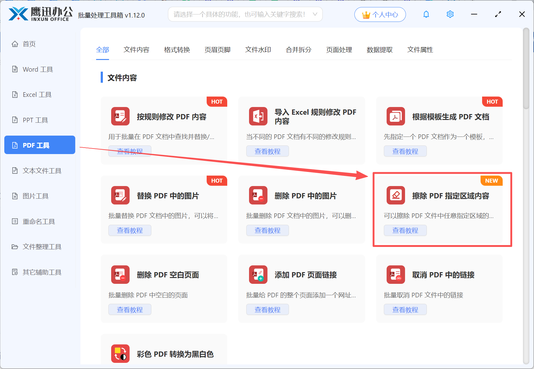Click 查看教程 under 根据模板生成 PDF 文档
Image resolution: width=534 pixels, height=369 pixels.
(x=405, y=151)
